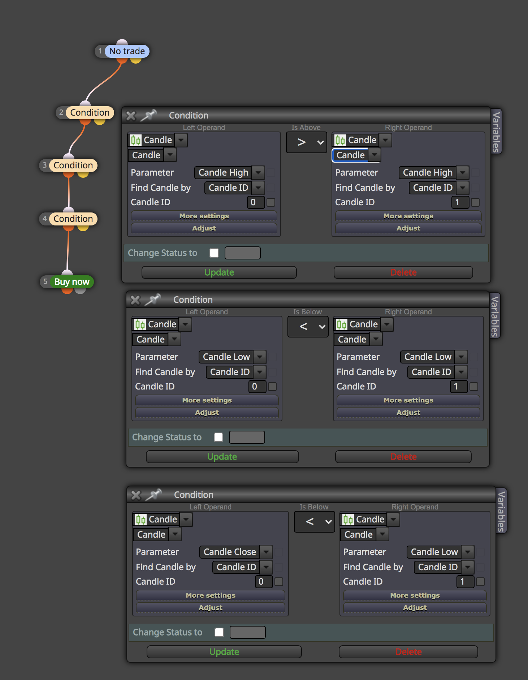Screen dimensions: 528x680
Task: Click candlestick icon in first panel's left operand
Action: point(136,140)
